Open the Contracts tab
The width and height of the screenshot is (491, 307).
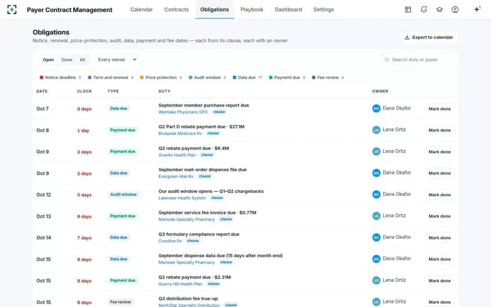coord(176,9)
